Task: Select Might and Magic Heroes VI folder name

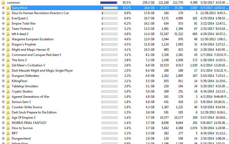Action: click(x=31, y=50)
